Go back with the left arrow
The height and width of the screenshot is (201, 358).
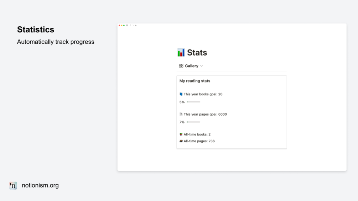(130, 26)
